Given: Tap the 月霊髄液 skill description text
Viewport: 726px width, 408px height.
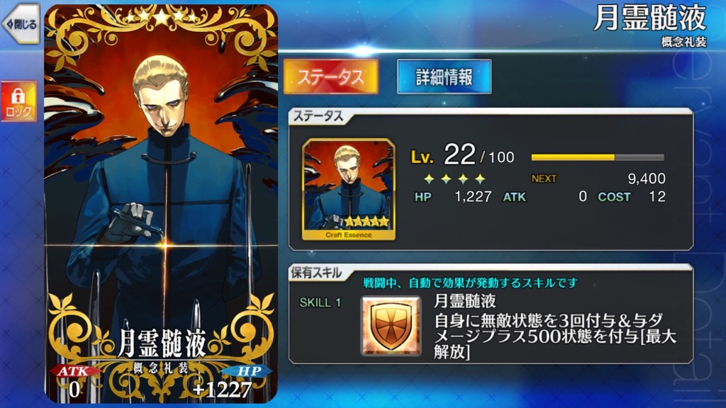Looking at the screenshot, I should coord(554,336).
